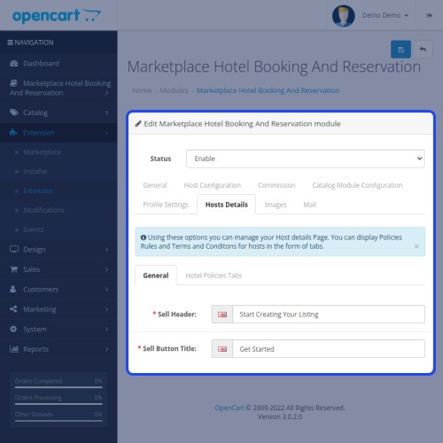Viewport: 443px width, 443px height.
Task: Click the flag icon beside Sell Header
Action: click(222, 315)
